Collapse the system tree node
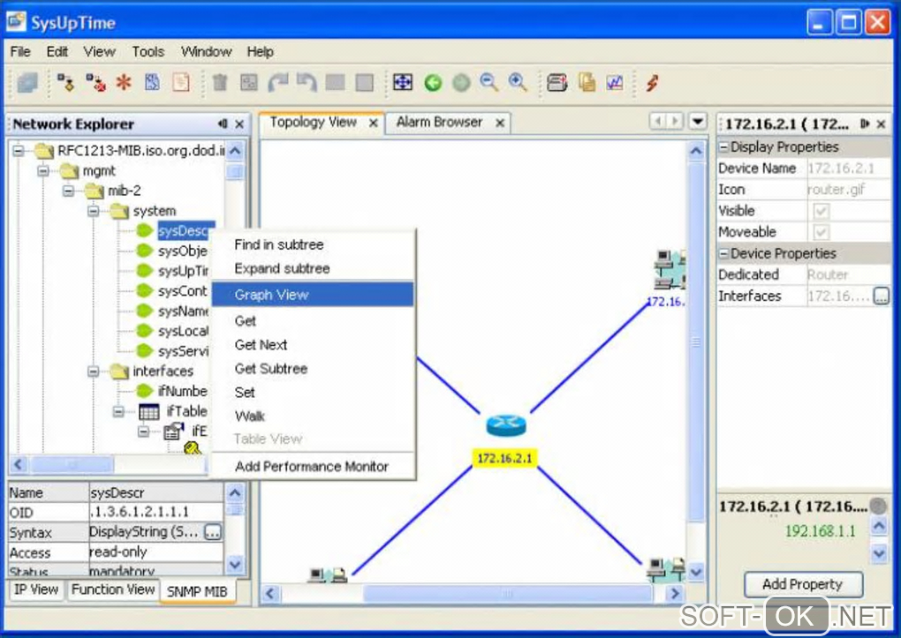The image size is (901, 638). [x=94, y=211]
